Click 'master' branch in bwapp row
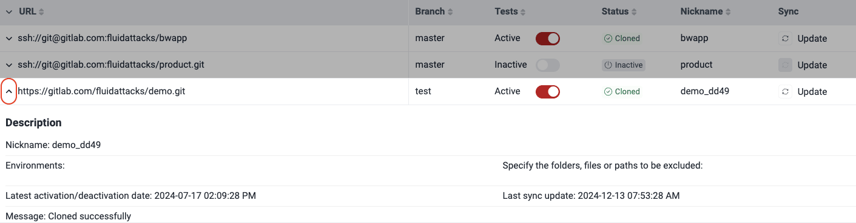Image resolution: width=856 pixels, height=223 pixels. point(430,38)
